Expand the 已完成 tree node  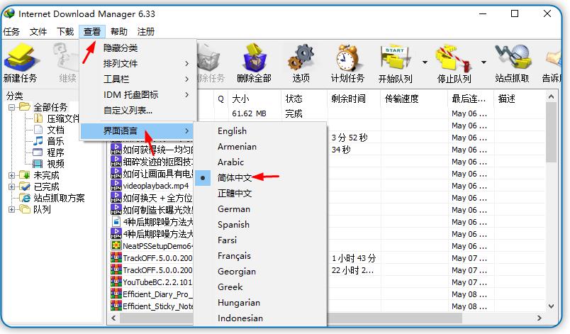pyautogui.click(x=11, y=187)
